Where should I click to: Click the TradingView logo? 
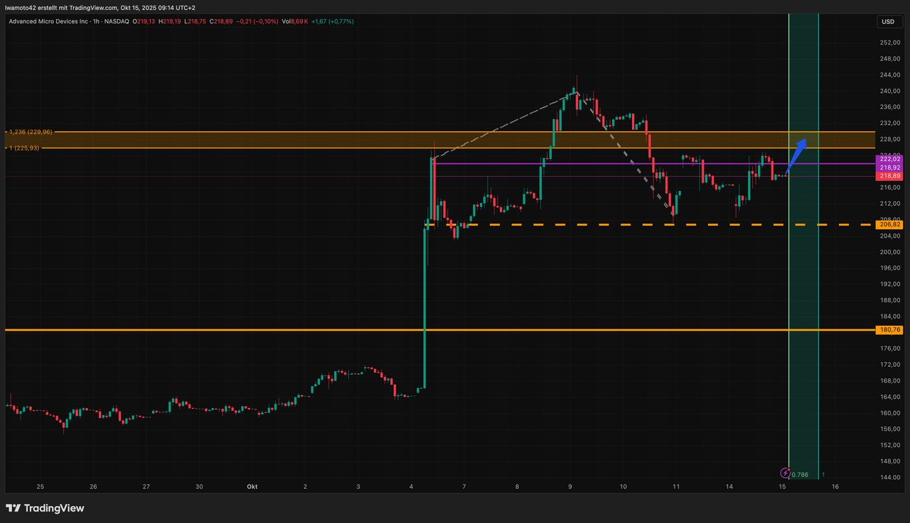(45, 508)
